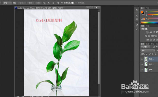Add a Color Balance adjustment
The image size is (158, 97).
149,36
